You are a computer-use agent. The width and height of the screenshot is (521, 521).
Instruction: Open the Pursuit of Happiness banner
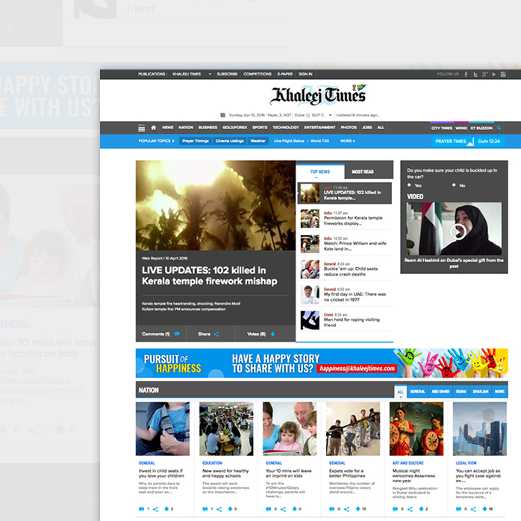pyautogui.click(x=322, y=364)
